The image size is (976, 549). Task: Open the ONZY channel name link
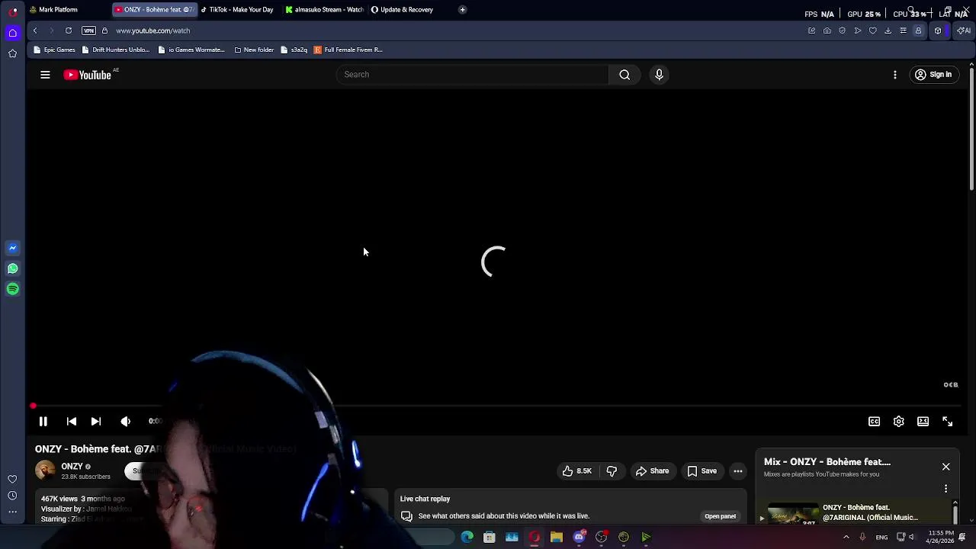pos(72,467)
